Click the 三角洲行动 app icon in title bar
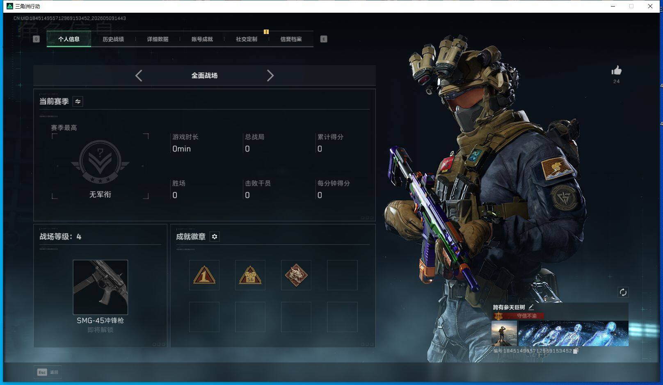Viewport: 663px width, 385px height. tap(10, 6)
